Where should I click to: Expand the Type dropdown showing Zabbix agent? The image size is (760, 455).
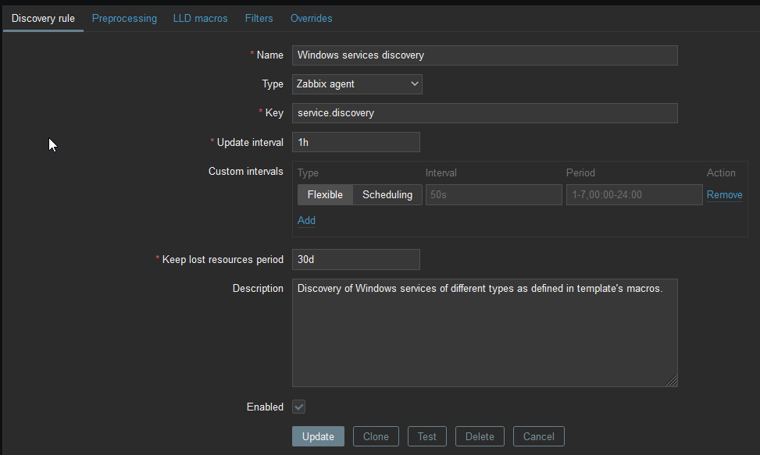[357, 84]
